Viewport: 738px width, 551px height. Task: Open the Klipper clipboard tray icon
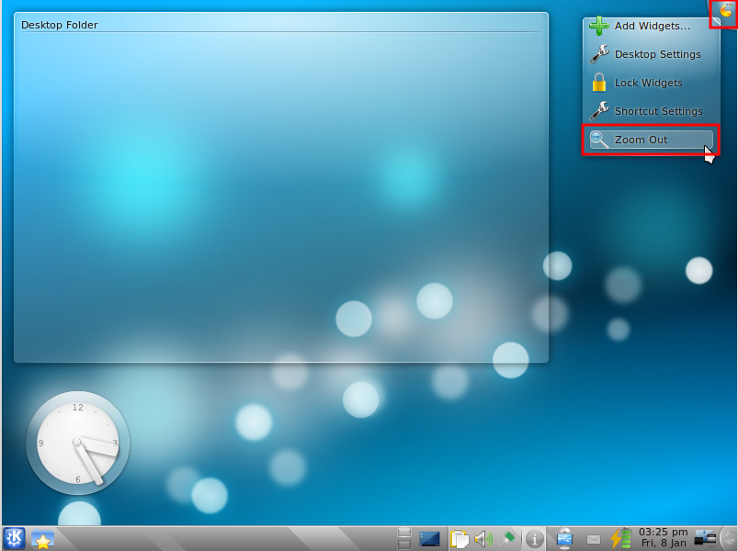pos(460,539)
